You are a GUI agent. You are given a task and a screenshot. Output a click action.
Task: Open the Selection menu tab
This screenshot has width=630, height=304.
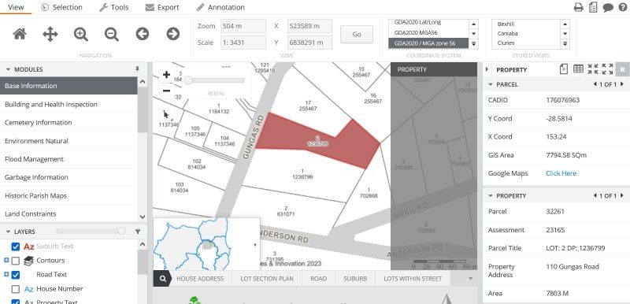click(x=62, y=7)
